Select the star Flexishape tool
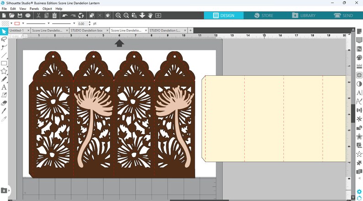363x201 pixels. (x=4, y=71)
